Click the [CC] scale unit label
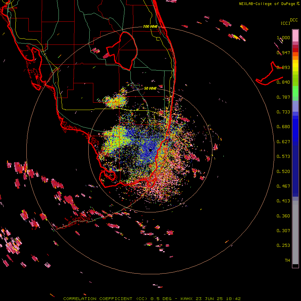The image size is (301, 301). click(285, 23)
